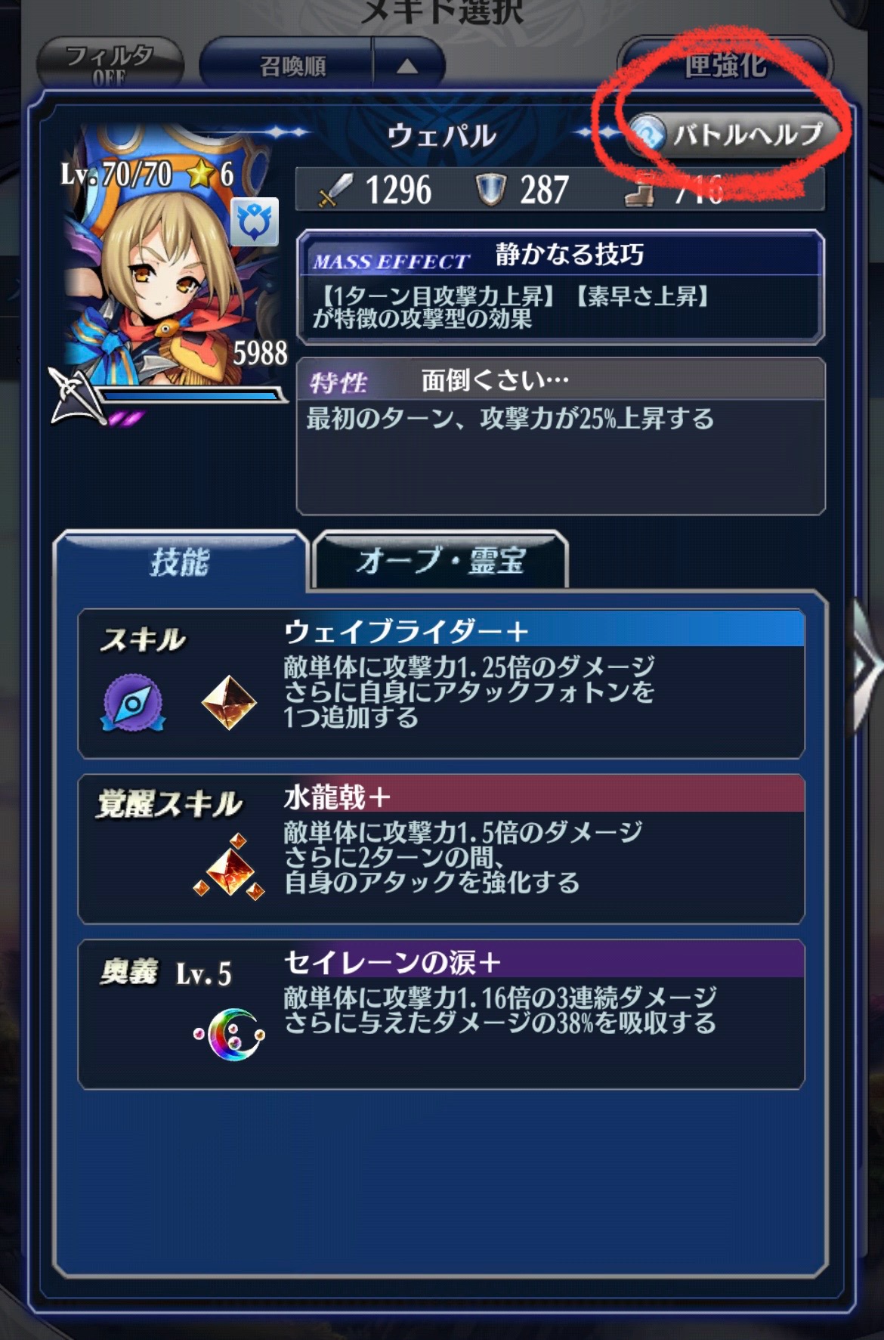The width and height of the screenshot is (884, 1340).
Task: Tap the boot speed stat icon
Action: [x=639, y=190]
